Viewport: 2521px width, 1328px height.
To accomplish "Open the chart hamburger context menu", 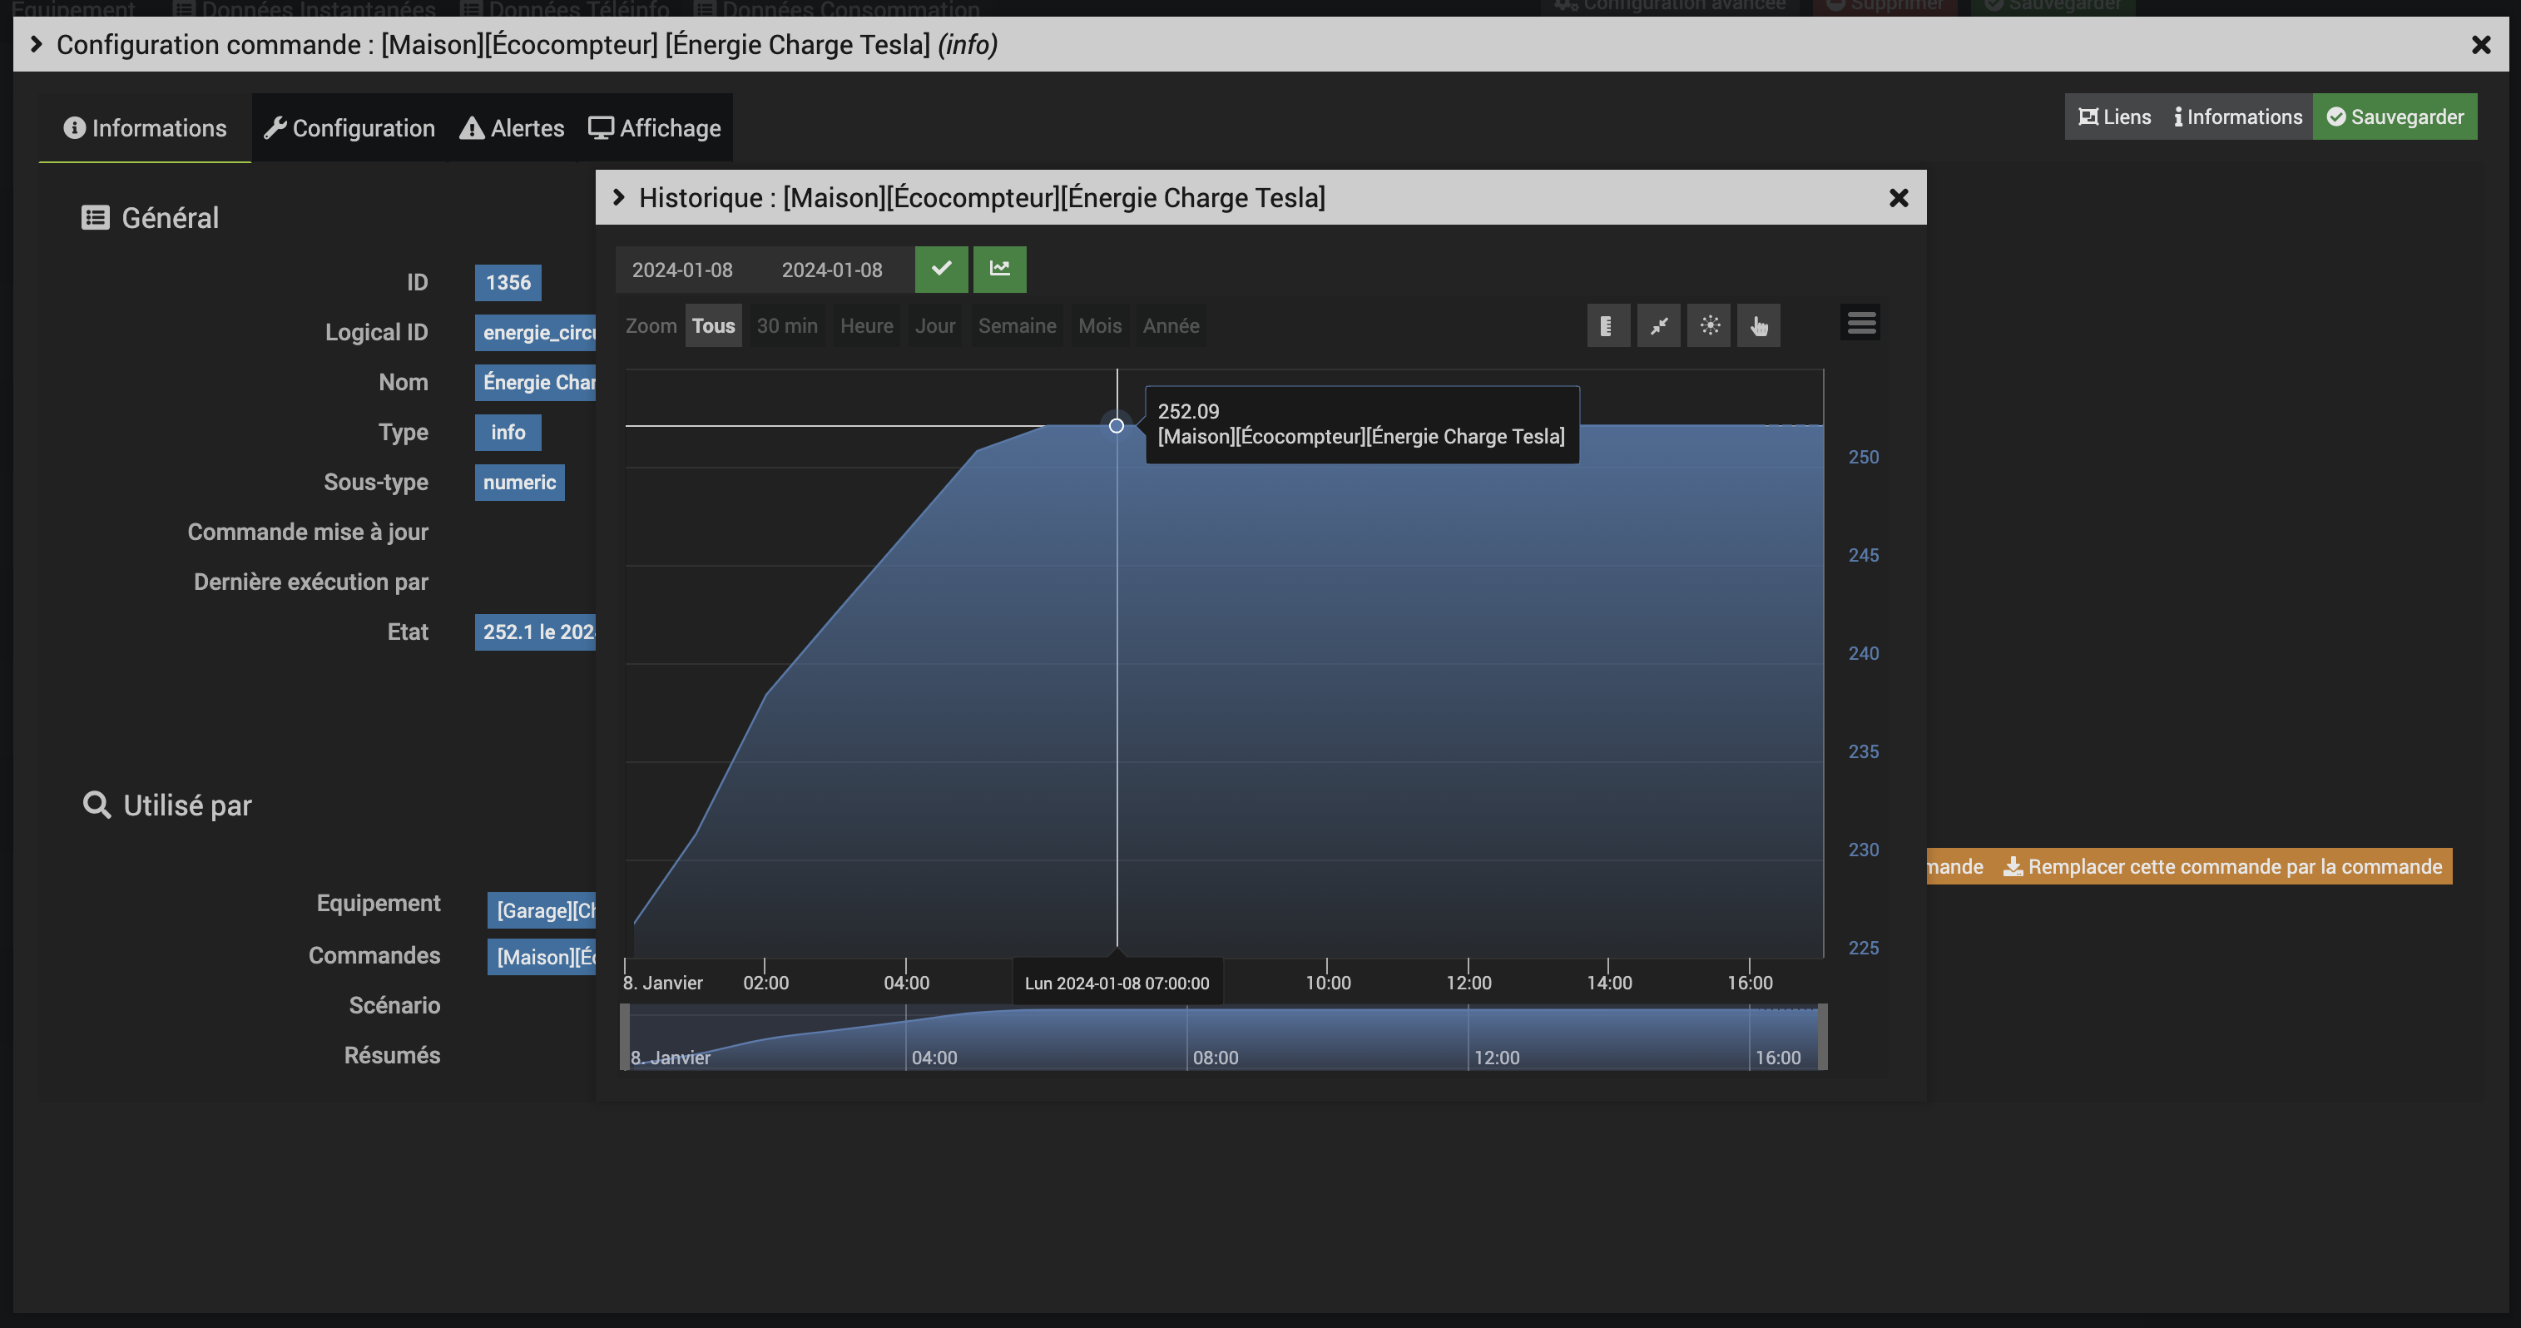I will tap(1860, 323).
